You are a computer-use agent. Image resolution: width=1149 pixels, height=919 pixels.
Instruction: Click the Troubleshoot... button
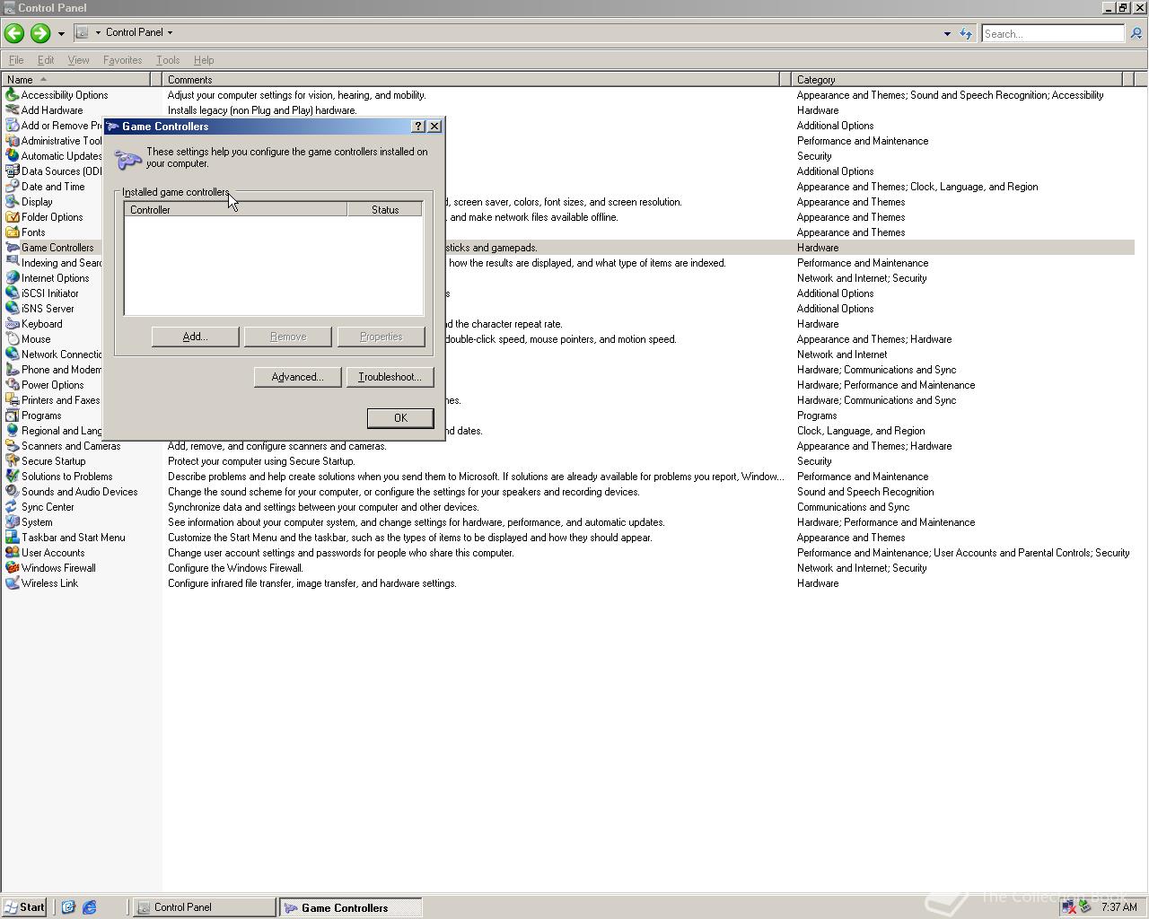click(390, 377)
